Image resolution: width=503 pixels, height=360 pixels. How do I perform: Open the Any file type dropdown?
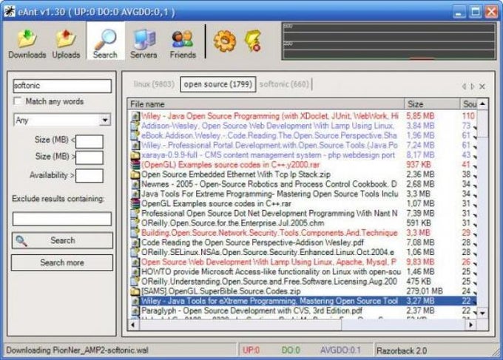tap(104, 120)
